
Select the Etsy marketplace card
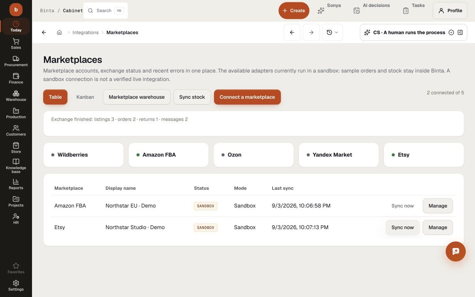click(x=424, y=155)
